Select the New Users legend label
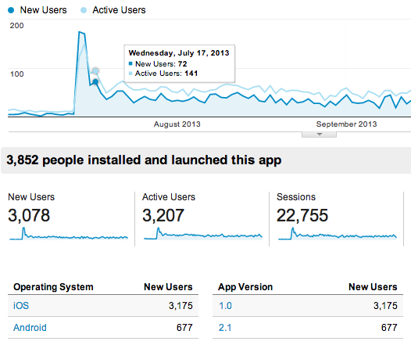Screen dimensions: 411x345 click(x=44, y=10)
